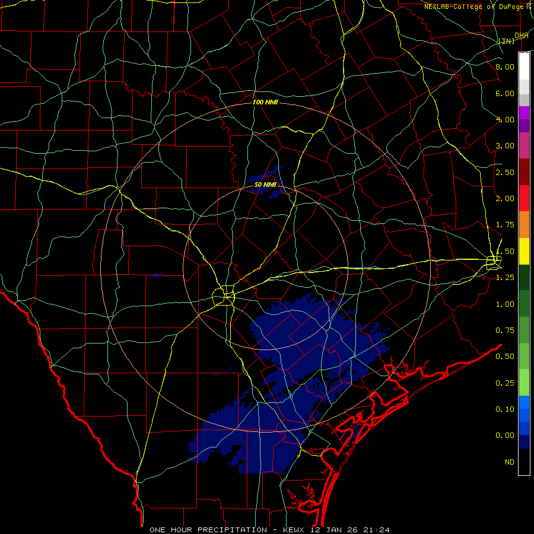The image size is (534, 534).
Task: Click the 'KEWX' radar site identifier
Action: 294,530
